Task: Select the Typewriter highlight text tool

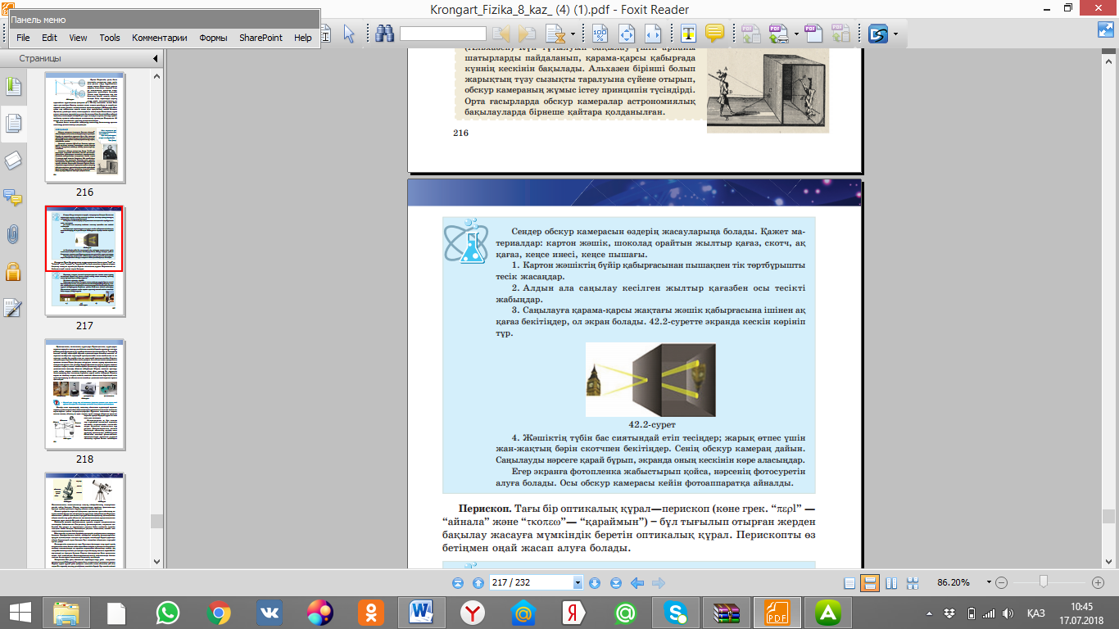Action: tap(689, 34)
